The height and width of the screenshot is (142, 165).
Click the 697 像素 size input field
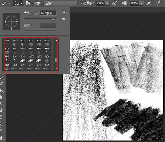tap(48, 13)
